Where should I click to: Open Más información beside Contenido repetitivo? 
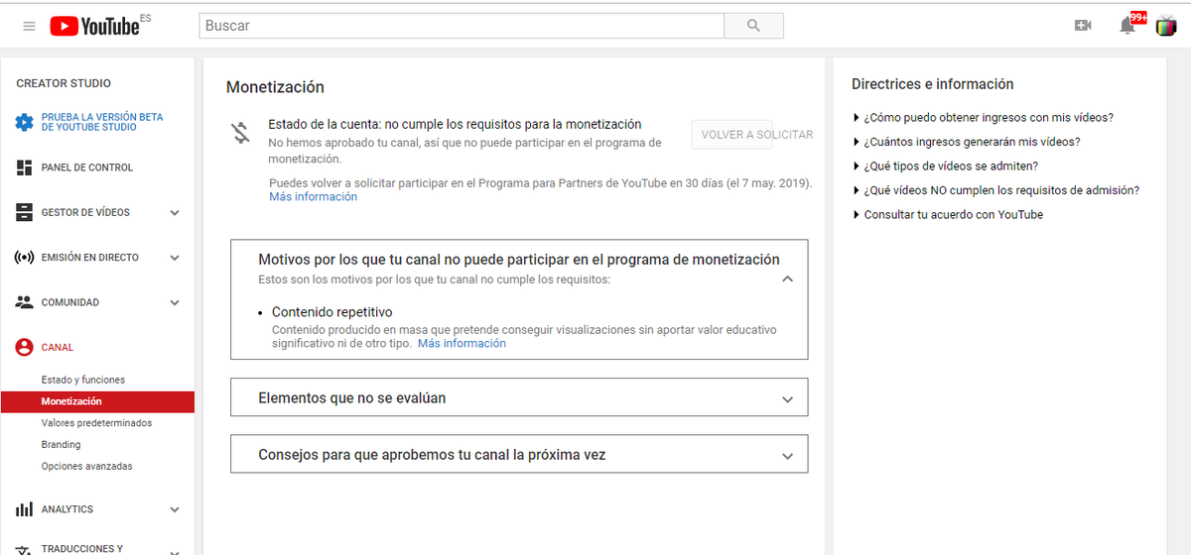pos(462,344)
